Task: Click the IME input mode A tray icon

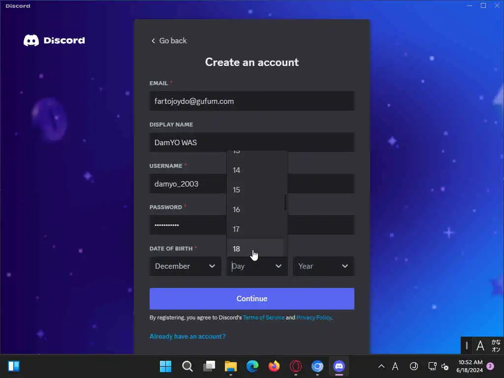Action: (x=395, y=366)
